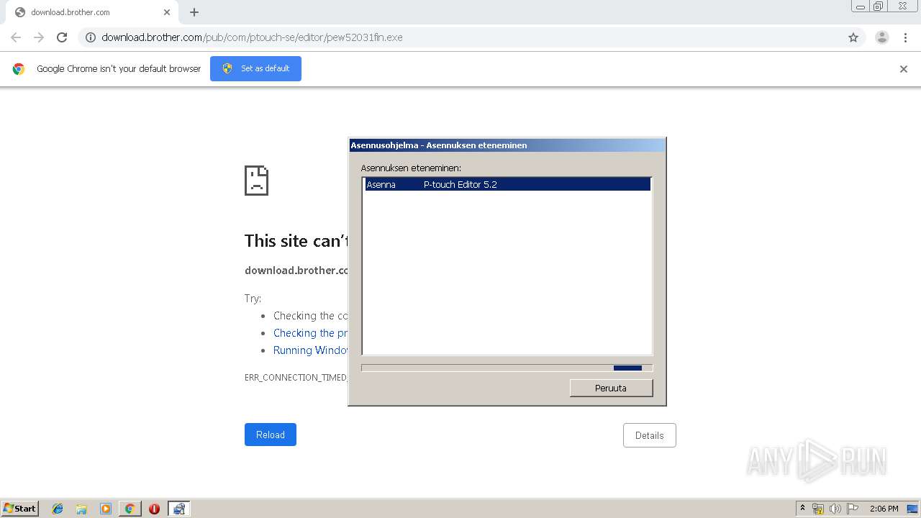This screenshot has height=518, width=921.
Task: Click the 'Asennuksen eteneminen:' label
Action: pyautogui.click(x=411, y=168)
